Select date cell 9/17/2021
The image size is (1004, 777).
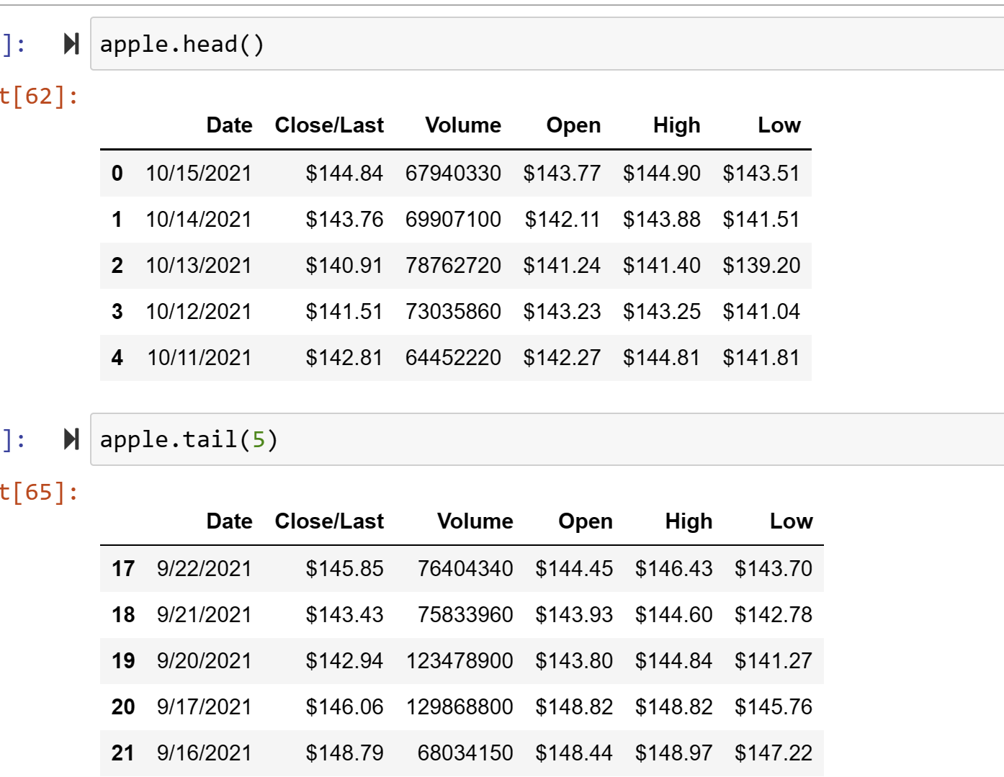point(205,707)
